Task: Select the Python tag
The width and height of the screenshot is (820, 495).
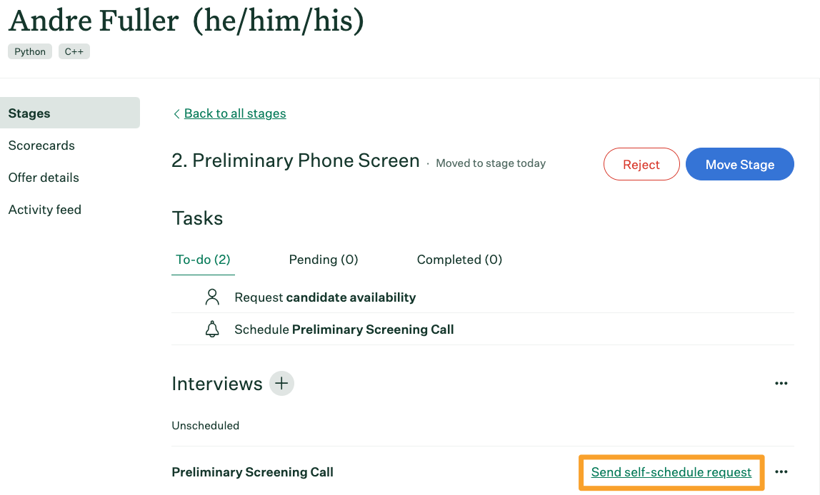Action: click(30, 51)
